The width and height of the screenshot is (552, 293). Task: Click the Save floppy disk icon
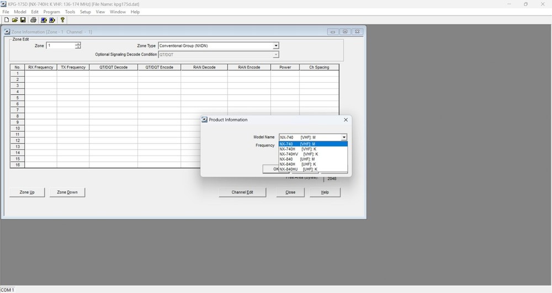click(x=23, y=20)
